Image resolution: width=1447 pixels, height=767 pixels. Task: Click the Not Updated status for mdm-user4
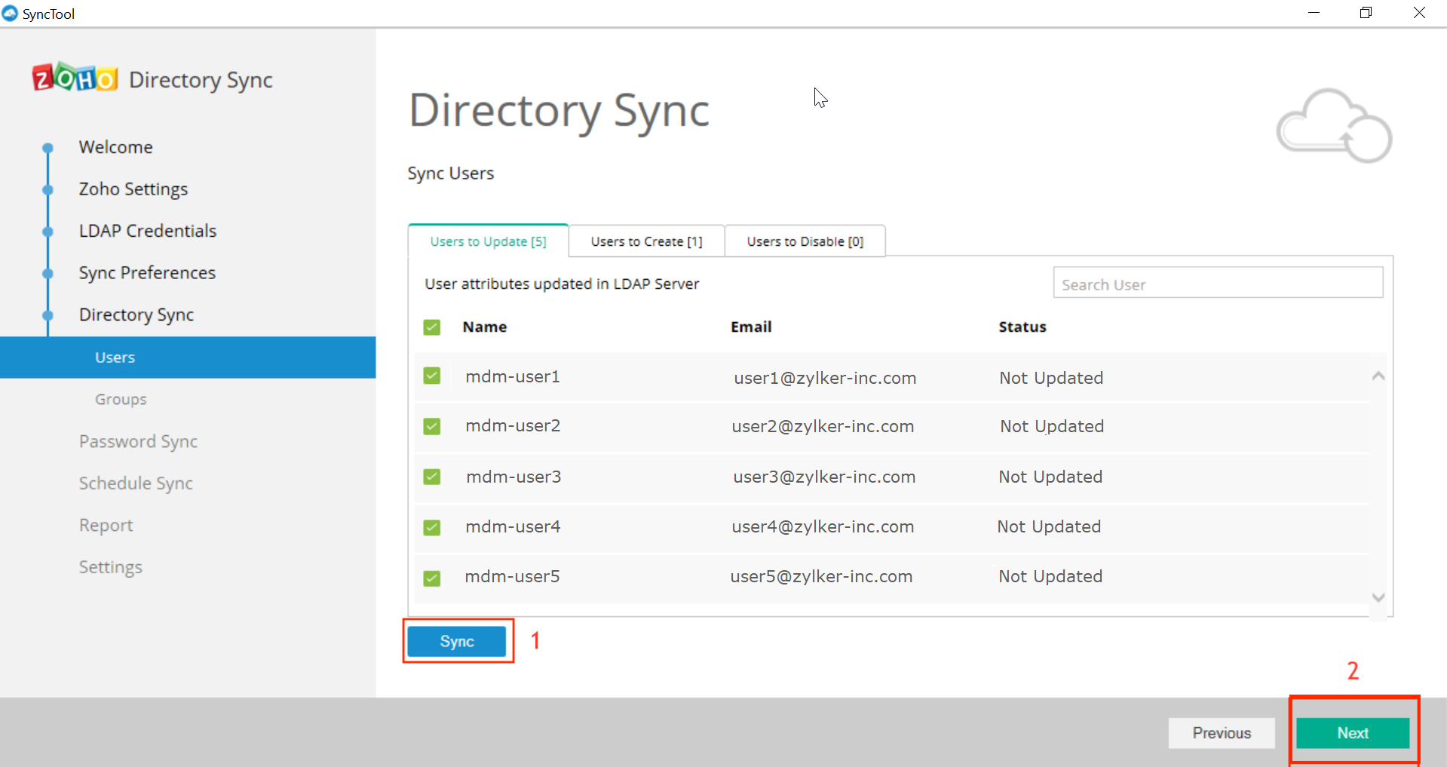(x=1049, y=526)
